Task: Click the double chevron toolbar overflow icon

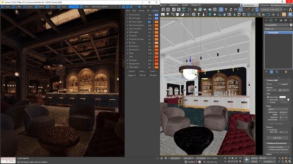Action: 285,9
